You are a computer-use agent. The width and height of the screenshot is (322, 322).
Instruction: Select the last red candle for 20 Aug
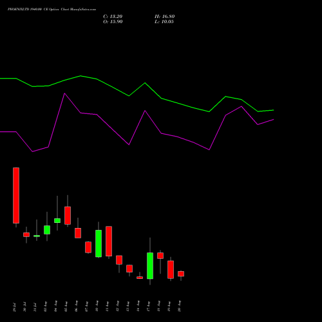click(181, 274)
